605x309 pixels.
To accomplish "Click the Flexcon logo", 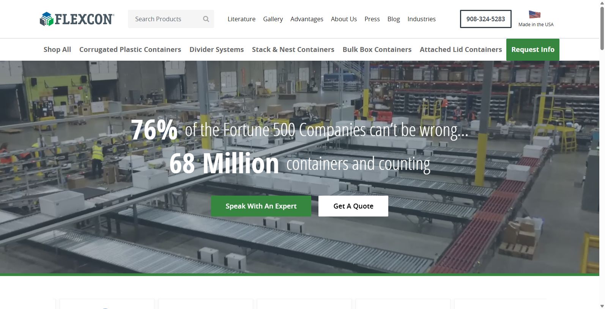I will click(77, 19).
